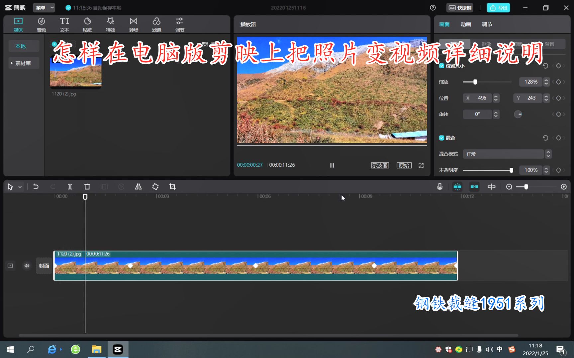Add keyframe for scale (缩放)
Image resolution: width=574 pixels, height=358 pixels.
tap(558, 82)
